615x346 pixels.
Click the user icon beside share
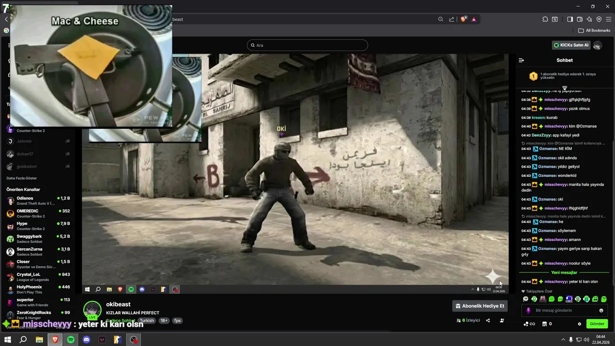(x=502, y=321)
